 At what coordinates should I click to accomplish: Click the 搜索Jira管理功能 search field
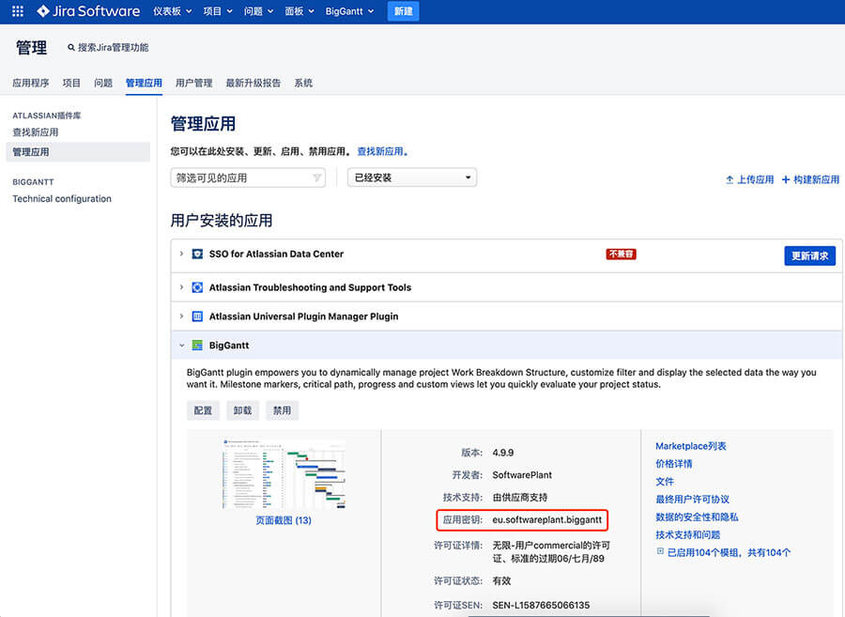click(114, 47)
